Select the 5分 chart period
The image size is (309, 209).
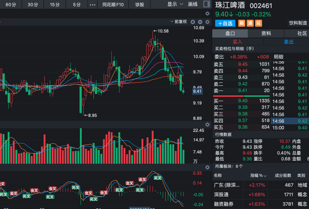[x=77, y=4]
